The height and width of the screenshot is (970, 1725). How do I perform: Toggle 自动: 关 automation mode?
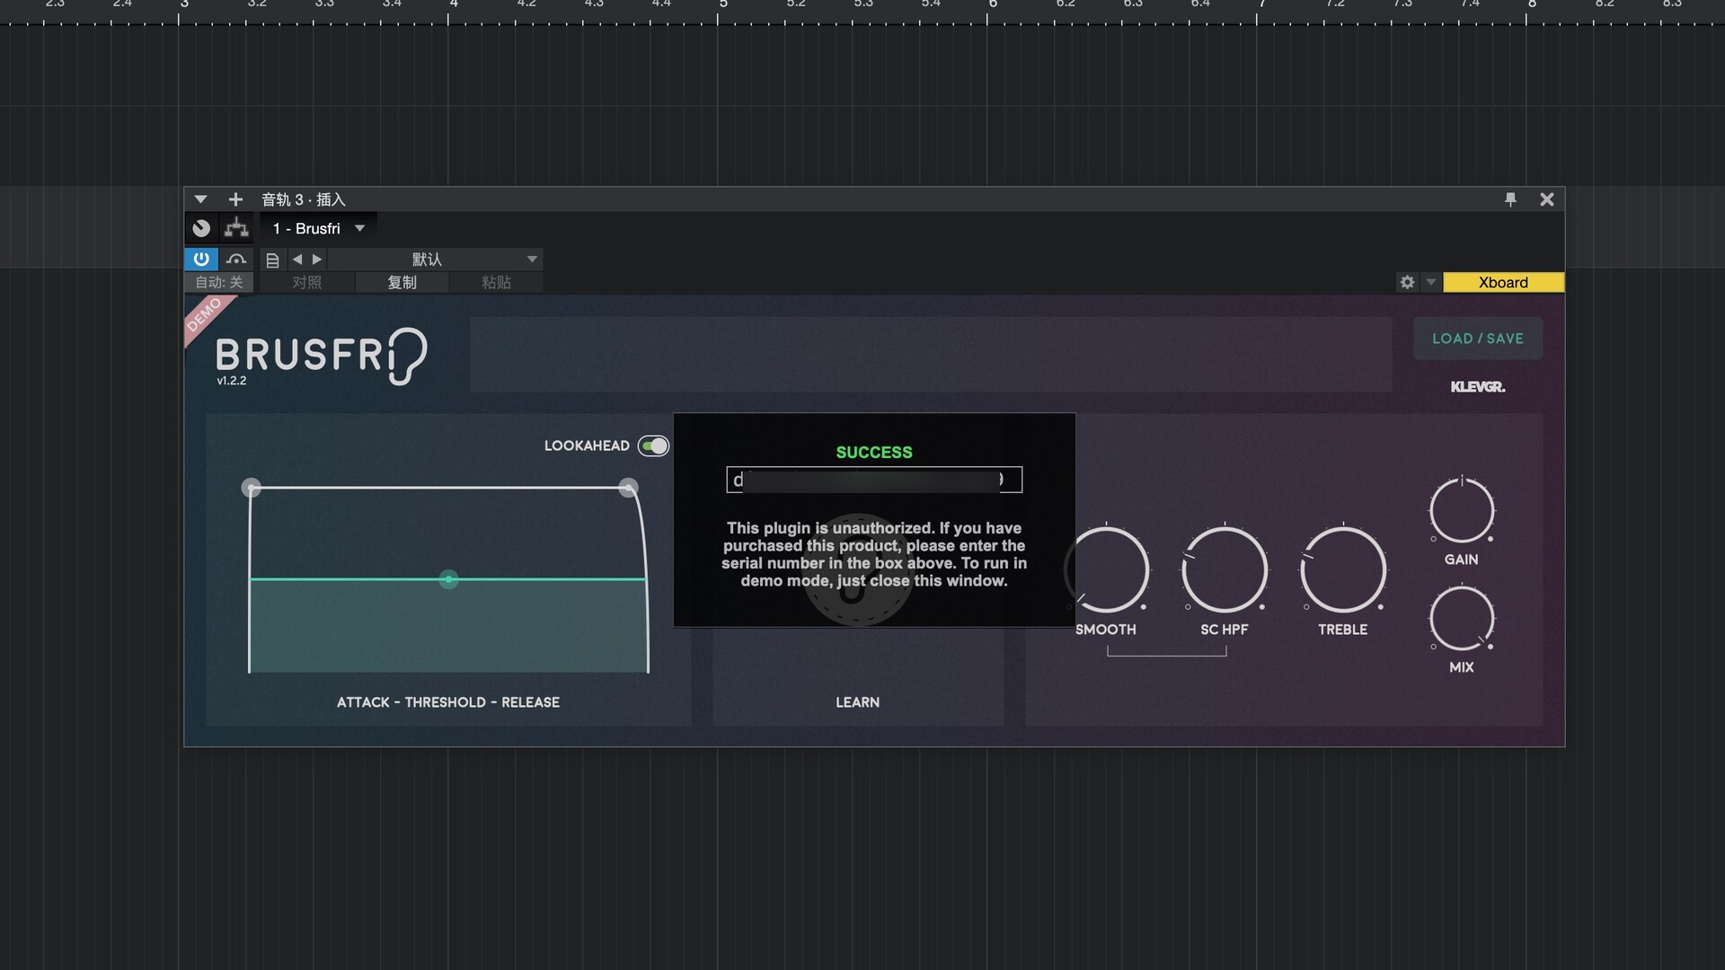(219, 282)
